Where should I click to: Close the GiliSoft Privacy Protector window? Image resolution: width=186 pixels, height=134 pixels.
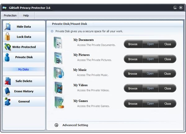(x=181, y=8)
